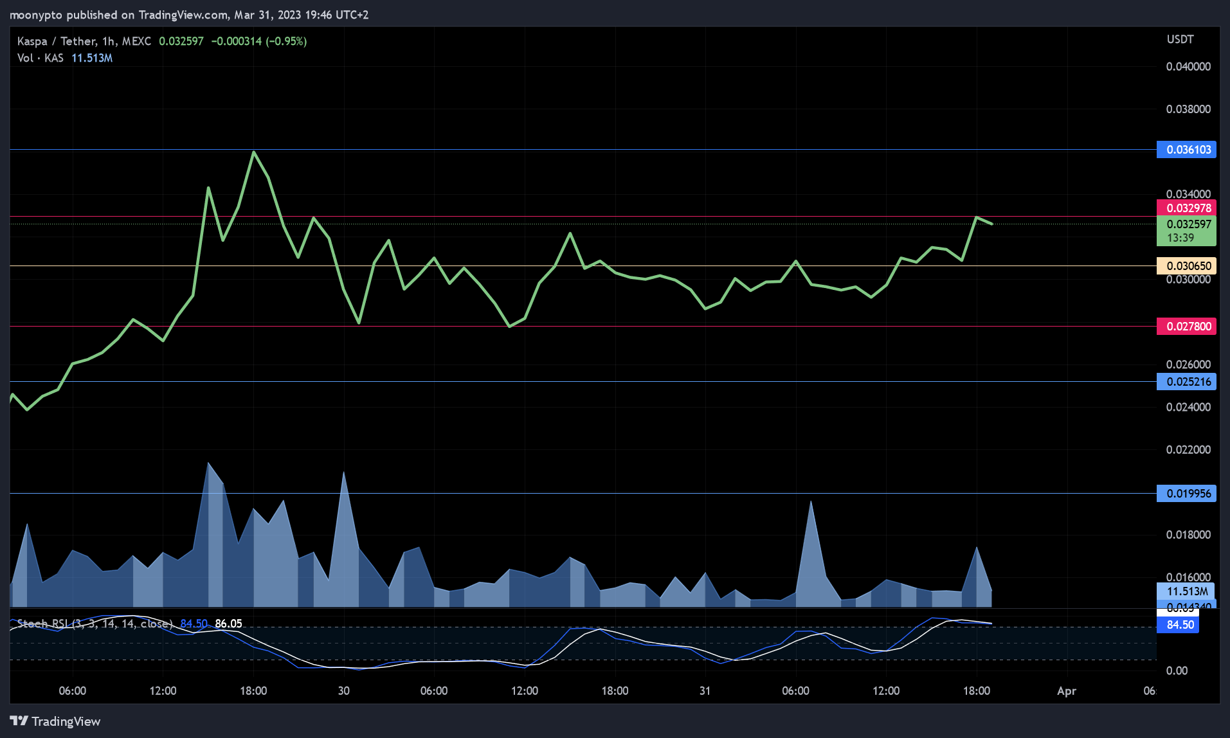Click the 0.038000 price axis tick
This screenshot has height=738, width=1230.
(1188, 109)
